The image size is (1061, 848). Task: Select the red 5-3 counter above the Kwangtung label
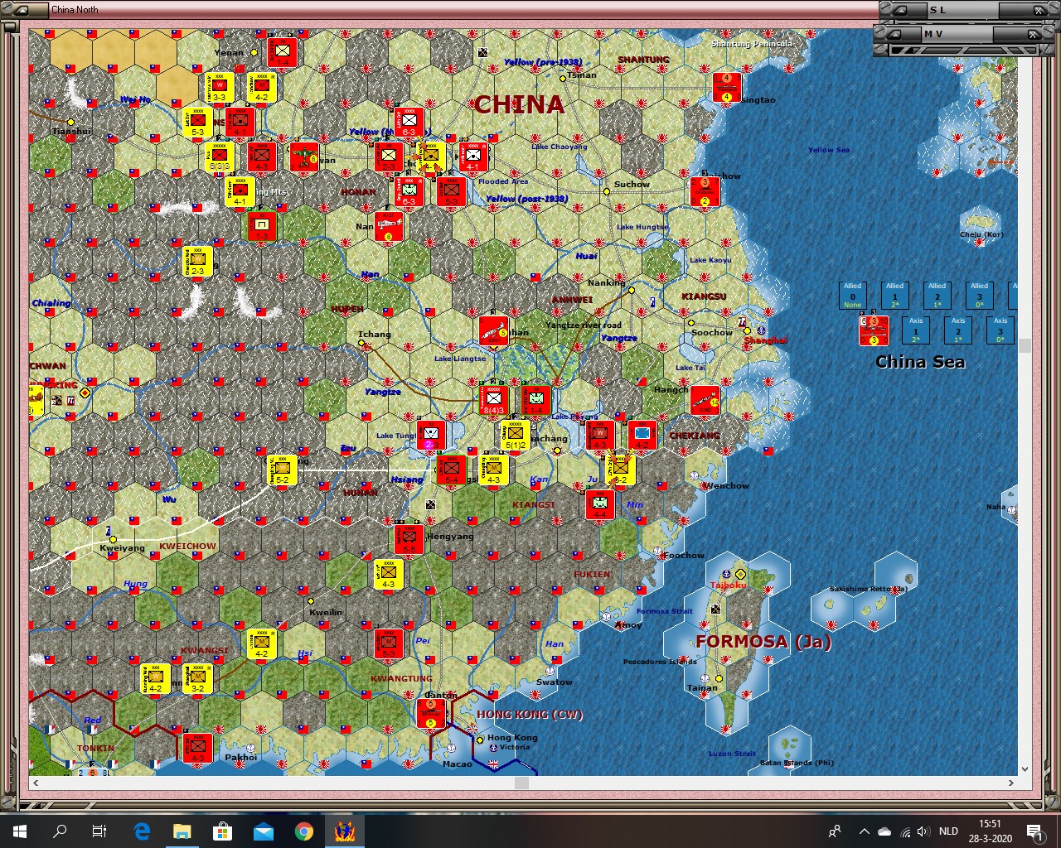[x=388, y=643]
